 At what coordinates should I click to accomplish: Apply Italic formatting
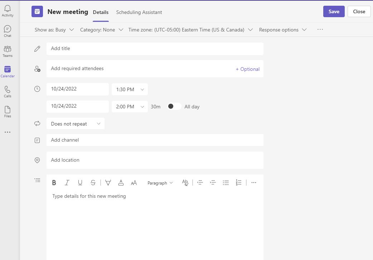pyautogui.click(x=67, y=183)
